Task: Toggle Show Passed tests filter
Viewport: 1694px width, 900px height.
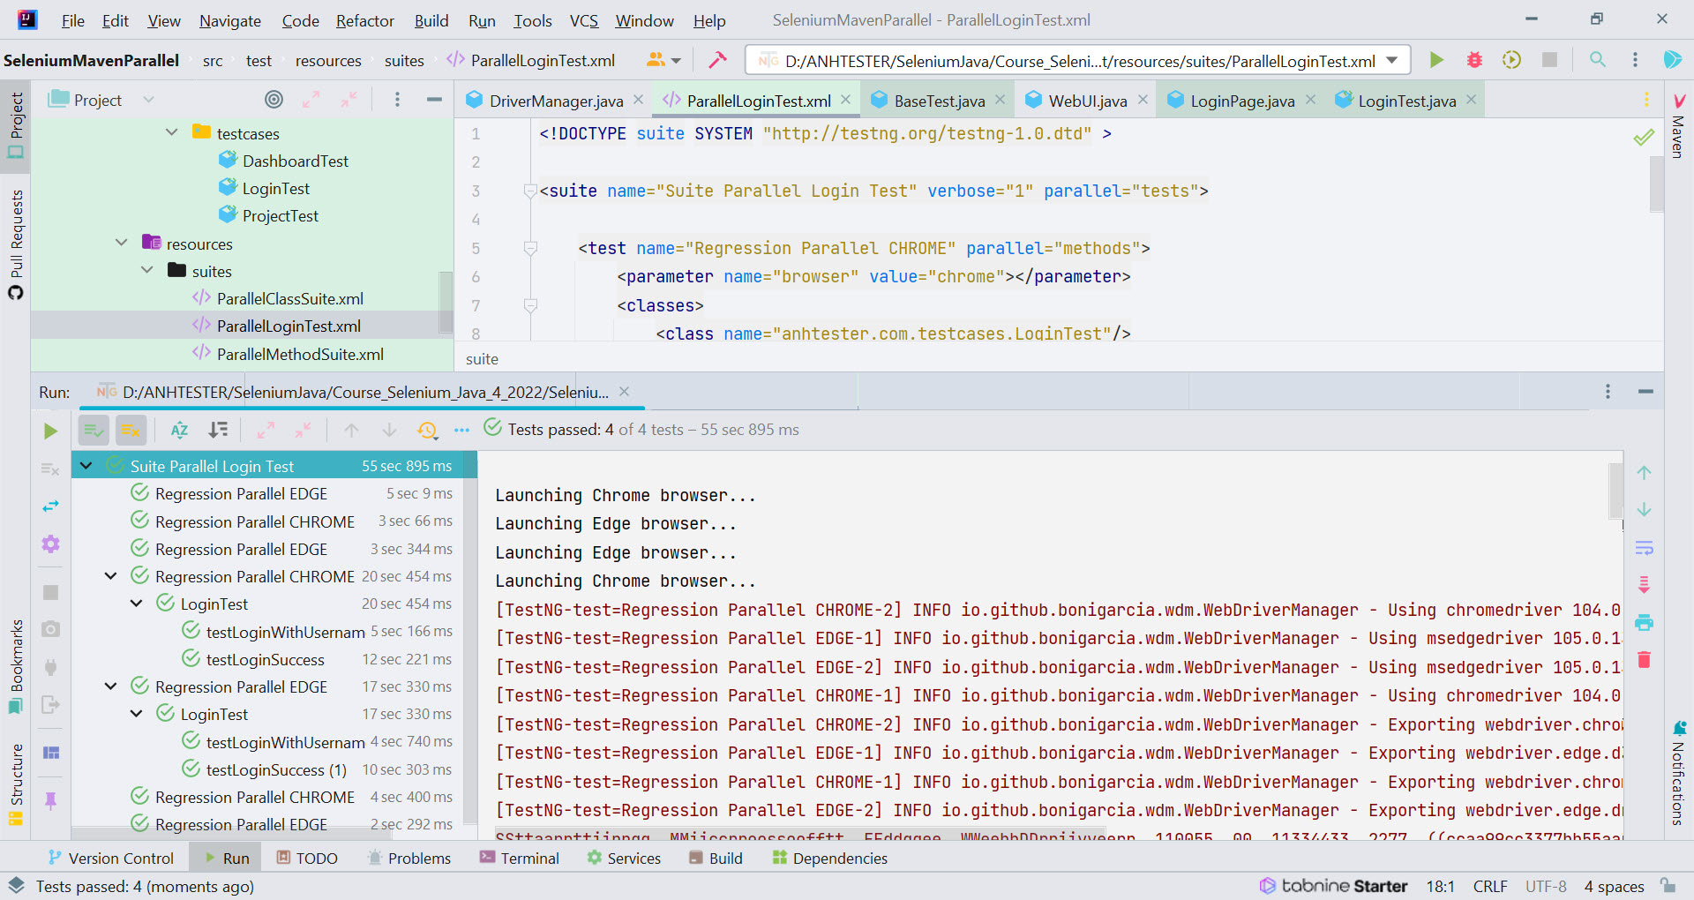Action: coord(94,431)
